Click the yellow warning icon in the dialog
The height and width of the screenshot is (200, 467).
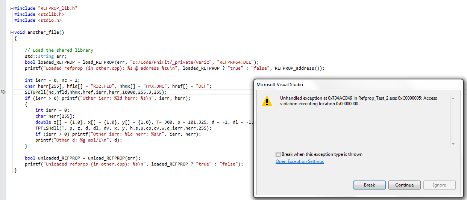267,101
